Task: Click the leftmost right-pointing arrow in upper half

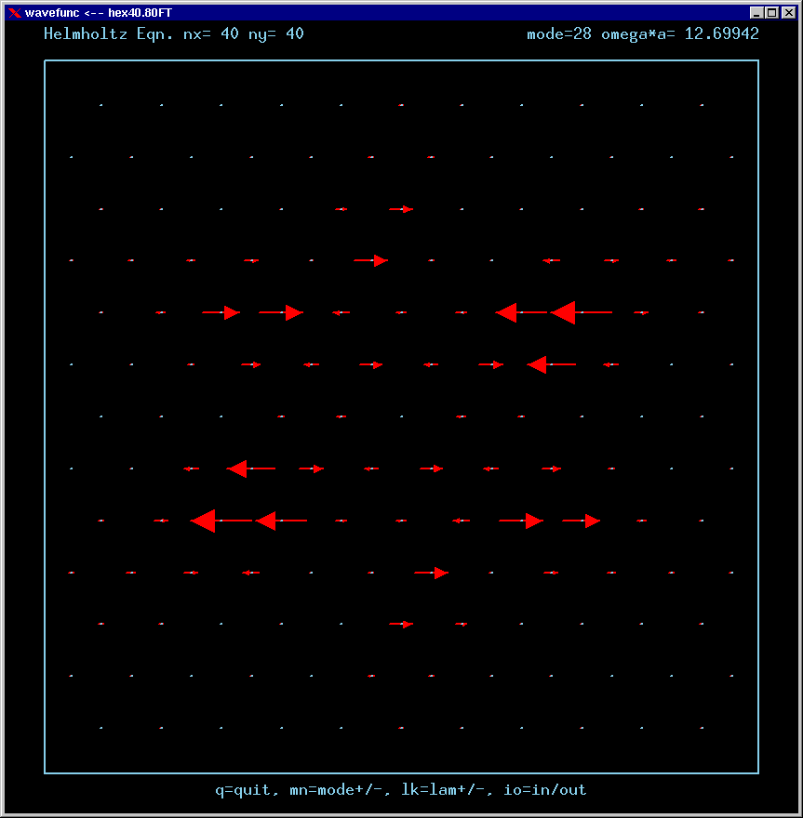Action: pos(221,312)
